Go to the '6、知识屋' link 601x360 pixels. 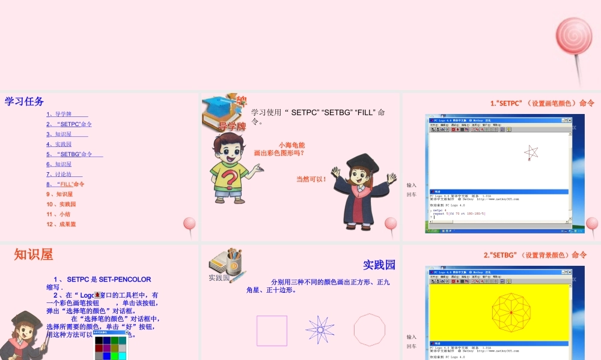click(x=59, y=164)
